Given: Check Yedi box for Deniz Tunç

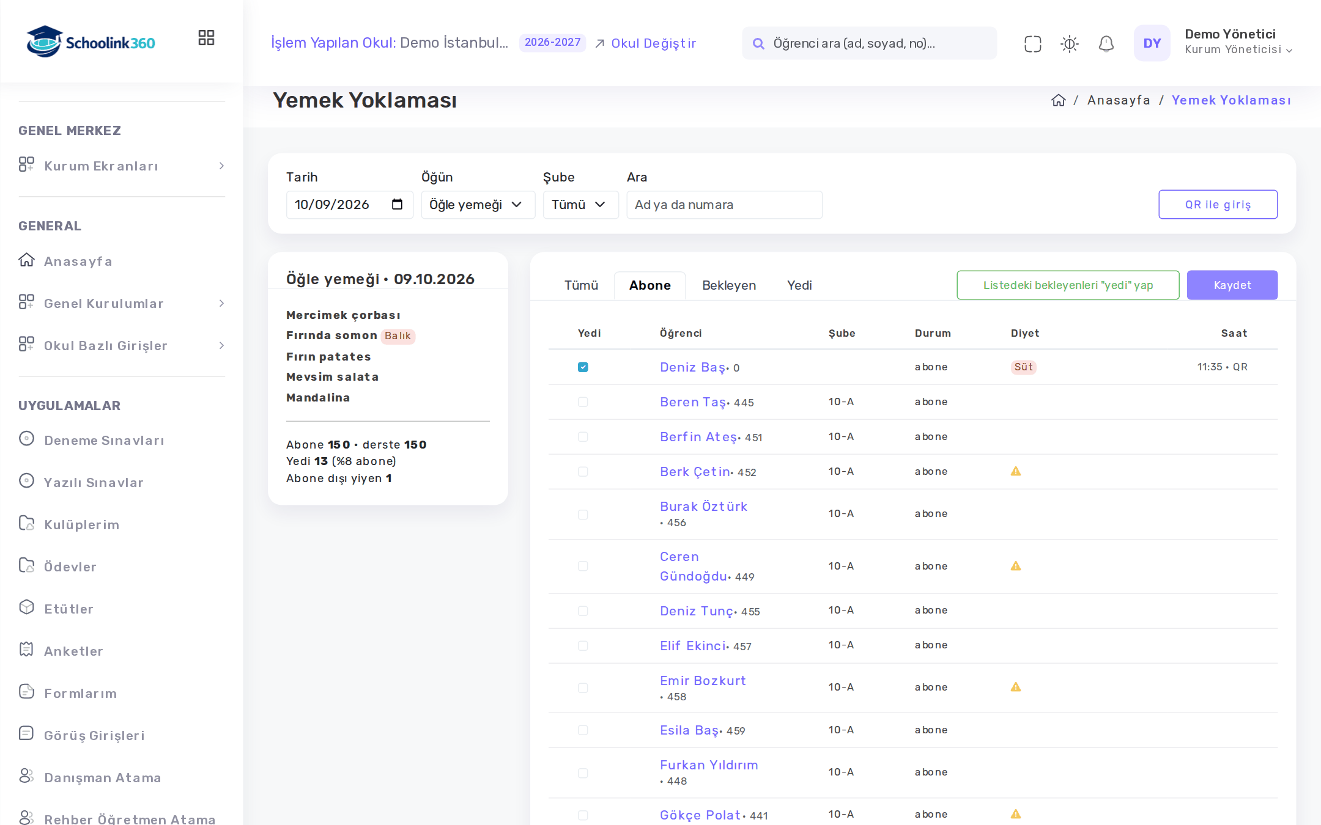Looking at the screenshot, I should coord(583,611).
